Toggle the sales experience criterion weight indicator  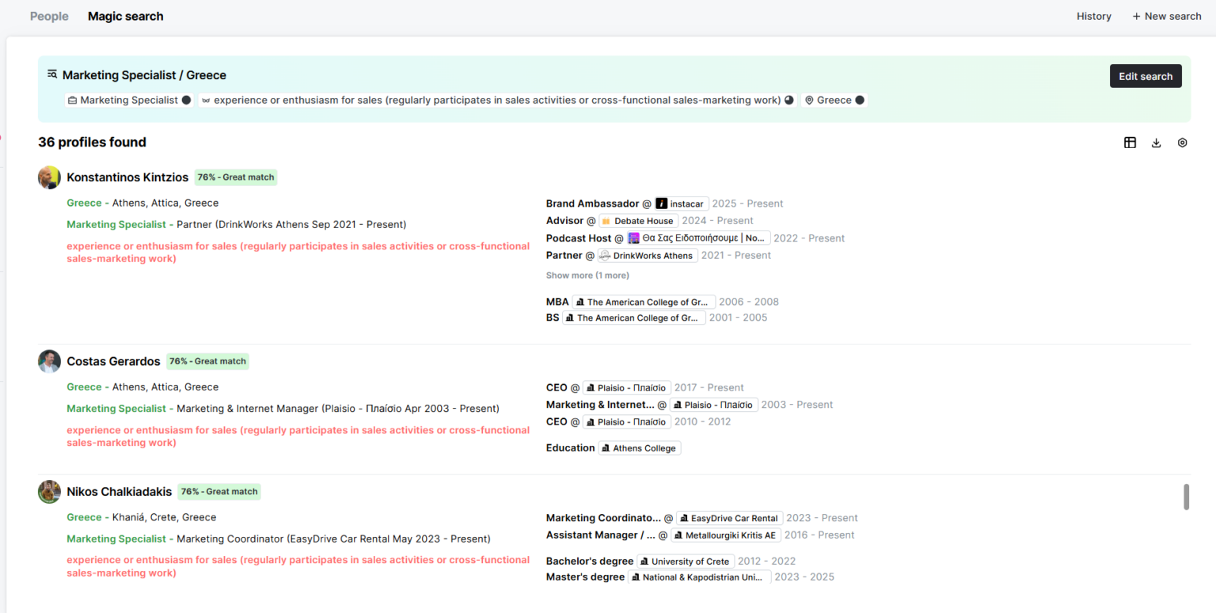(788, 101)
